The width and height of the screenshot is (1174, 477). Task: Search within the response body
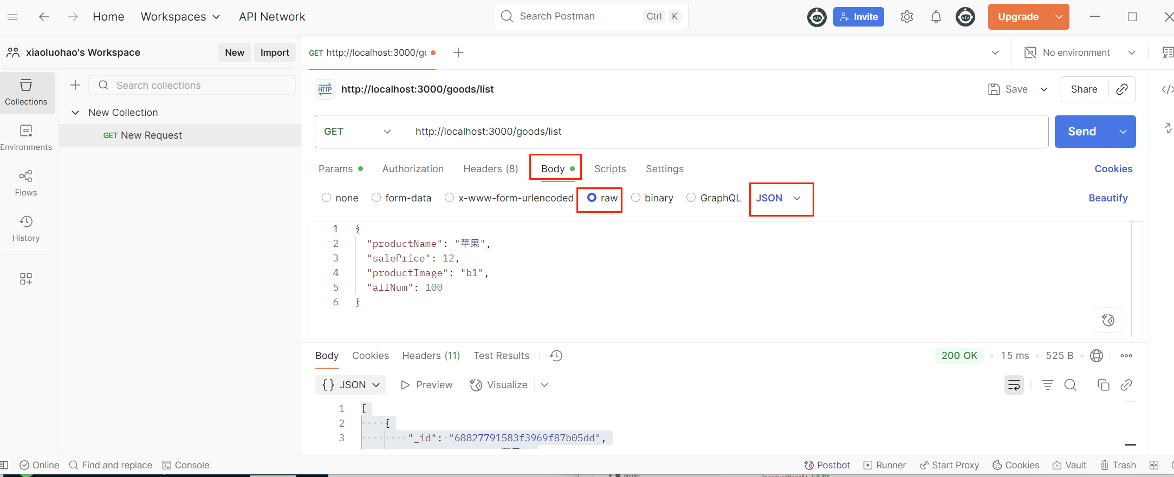pyautogui.click(x=1071, y=385)
